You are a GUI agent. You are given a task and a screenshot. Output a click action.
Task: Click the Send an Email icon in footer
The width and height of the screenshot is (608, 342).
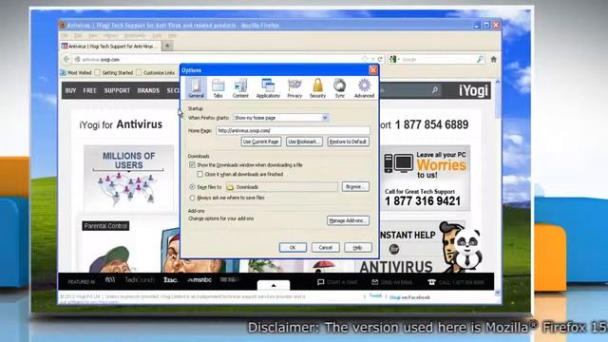375,282
